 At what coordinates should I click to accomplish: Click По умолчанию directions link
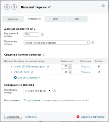coord(32,100)
